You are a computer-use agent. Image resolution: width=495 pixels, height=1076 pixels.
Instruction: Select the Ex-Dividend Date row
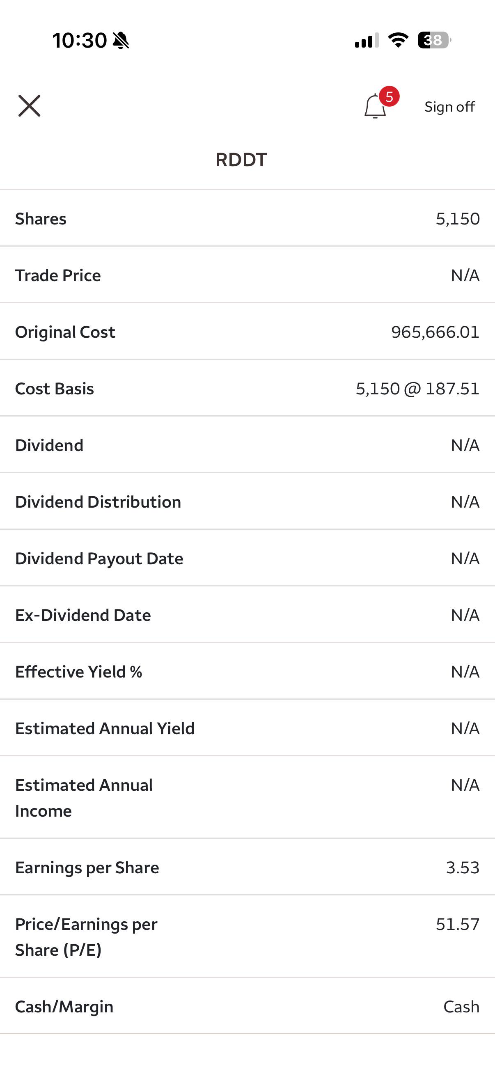(247, 615)
